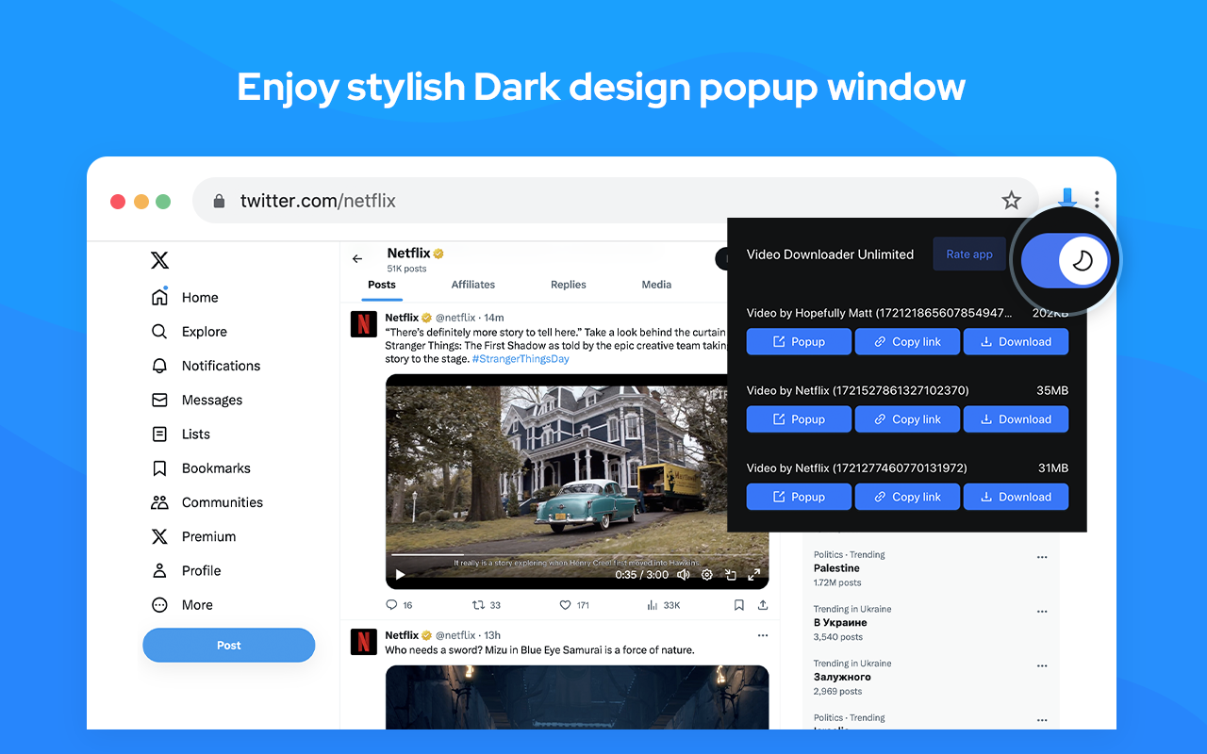Mute the video player audio
This screenshot has height=754, width=1207.
coord(683,574)
